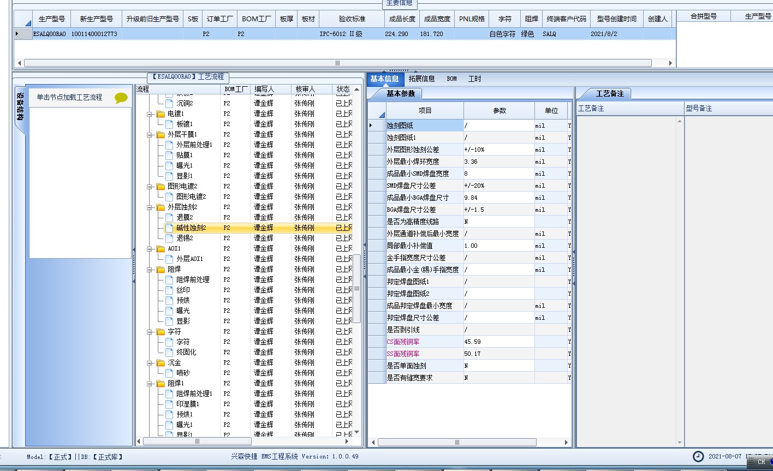773x471 pixels.
Task: Click the 成品长度 column header
Action: 401,19
